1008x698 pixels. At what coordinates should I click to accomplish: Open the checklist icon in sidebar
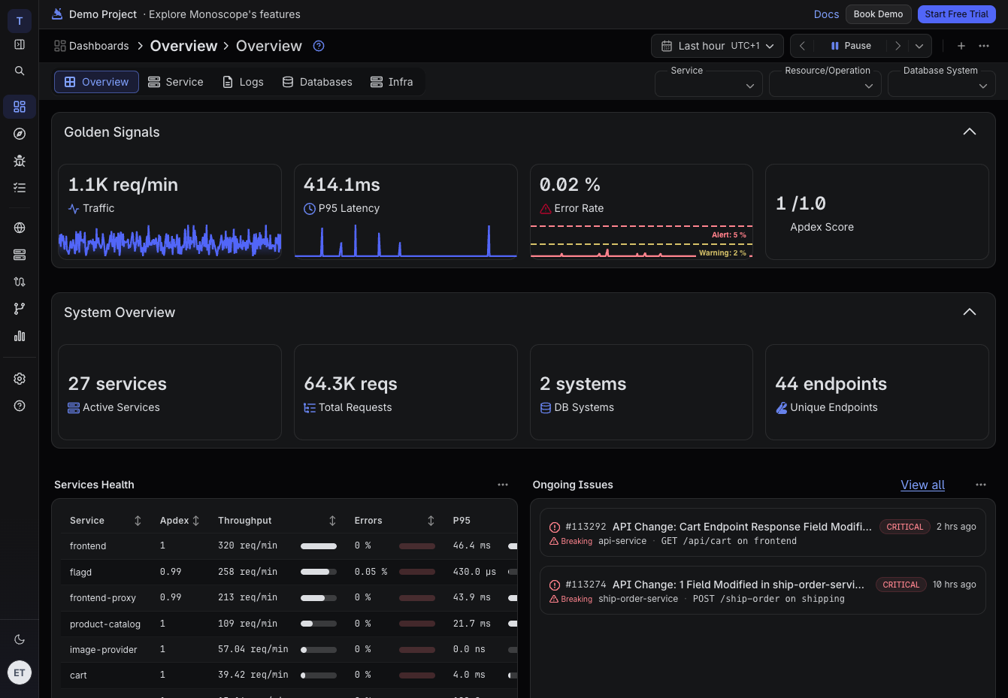20,188
